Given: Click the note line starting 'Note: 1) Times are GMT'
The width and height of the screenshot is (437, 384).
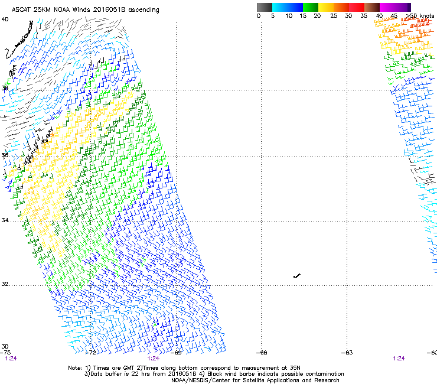Looking at the screenshot, I should coord(184,368).
